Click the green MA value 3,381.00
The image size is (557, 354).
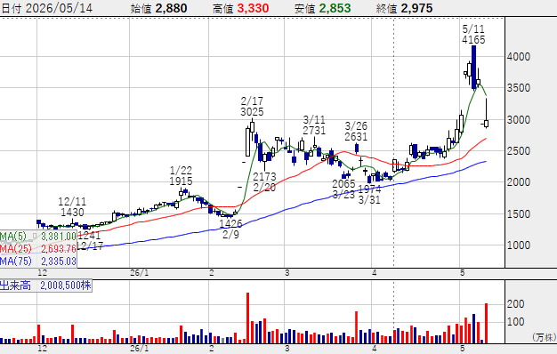point(59,237)
